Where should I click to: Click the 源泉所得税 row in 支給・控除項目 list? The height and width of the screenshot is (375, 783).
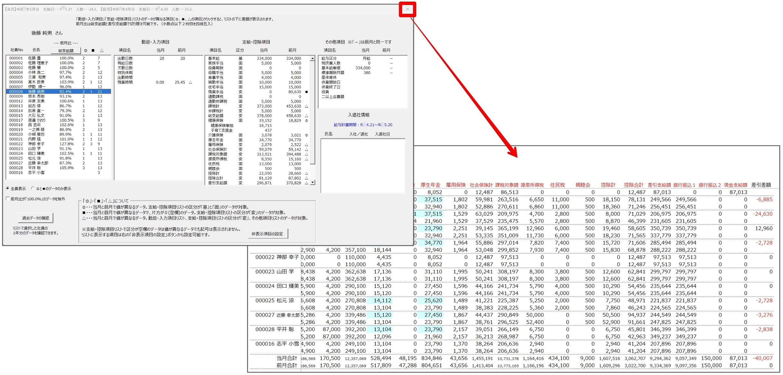coord(257,159)
